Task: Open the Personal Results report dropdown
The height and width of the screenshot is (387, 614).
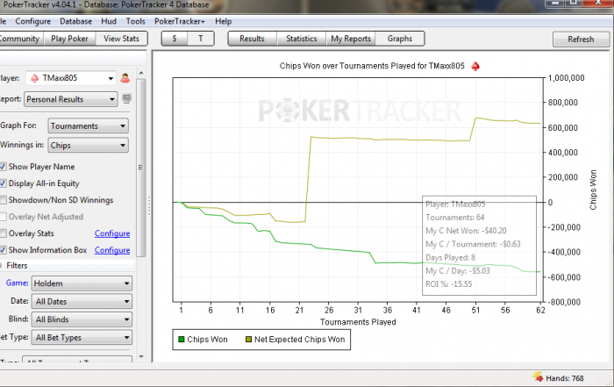Action: click(70, 99)
